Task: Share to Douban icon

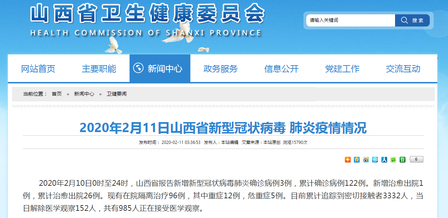Action: tap(403, 160)
